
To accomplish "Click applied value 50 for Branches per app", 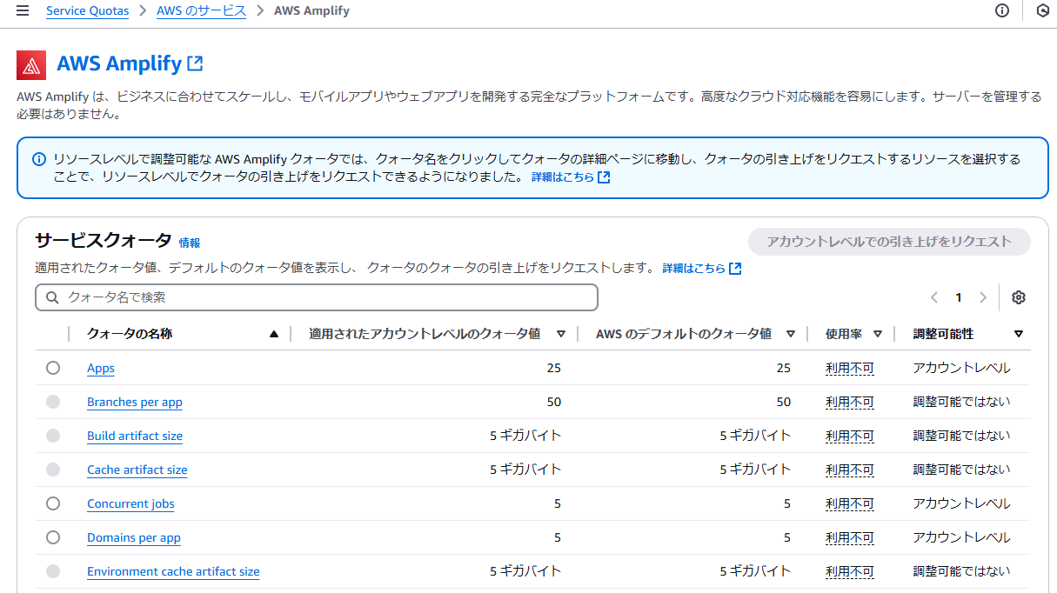I will click(x=553, y=402).
